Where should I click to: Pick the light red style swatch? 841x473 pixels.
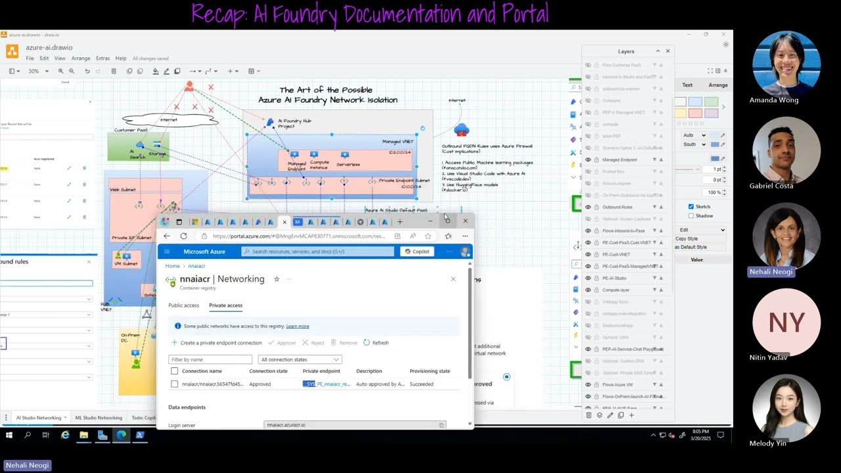click(695, 113)
